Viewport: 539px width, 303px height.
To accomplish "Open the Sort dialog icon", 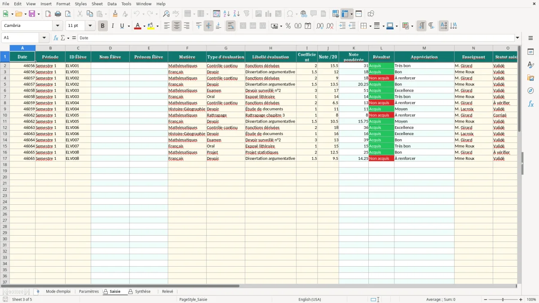I will [216, 14].
